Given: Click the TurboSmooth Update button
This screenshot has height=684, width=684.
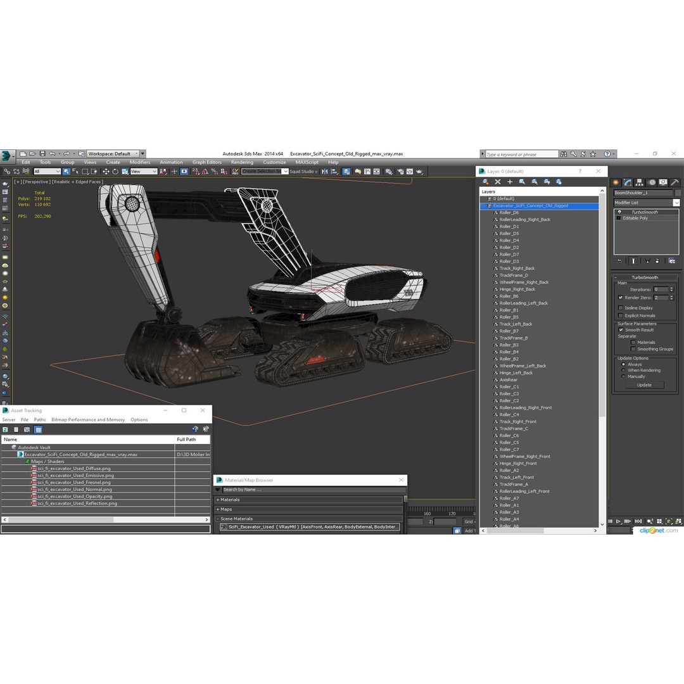Looking at the screenshot, I should coord(644,385).
